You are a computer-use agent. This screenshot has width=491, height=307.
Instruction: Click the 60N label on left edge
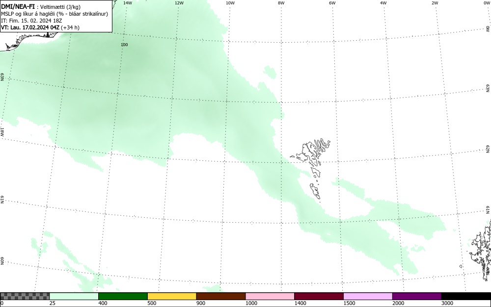pos(2,261)
